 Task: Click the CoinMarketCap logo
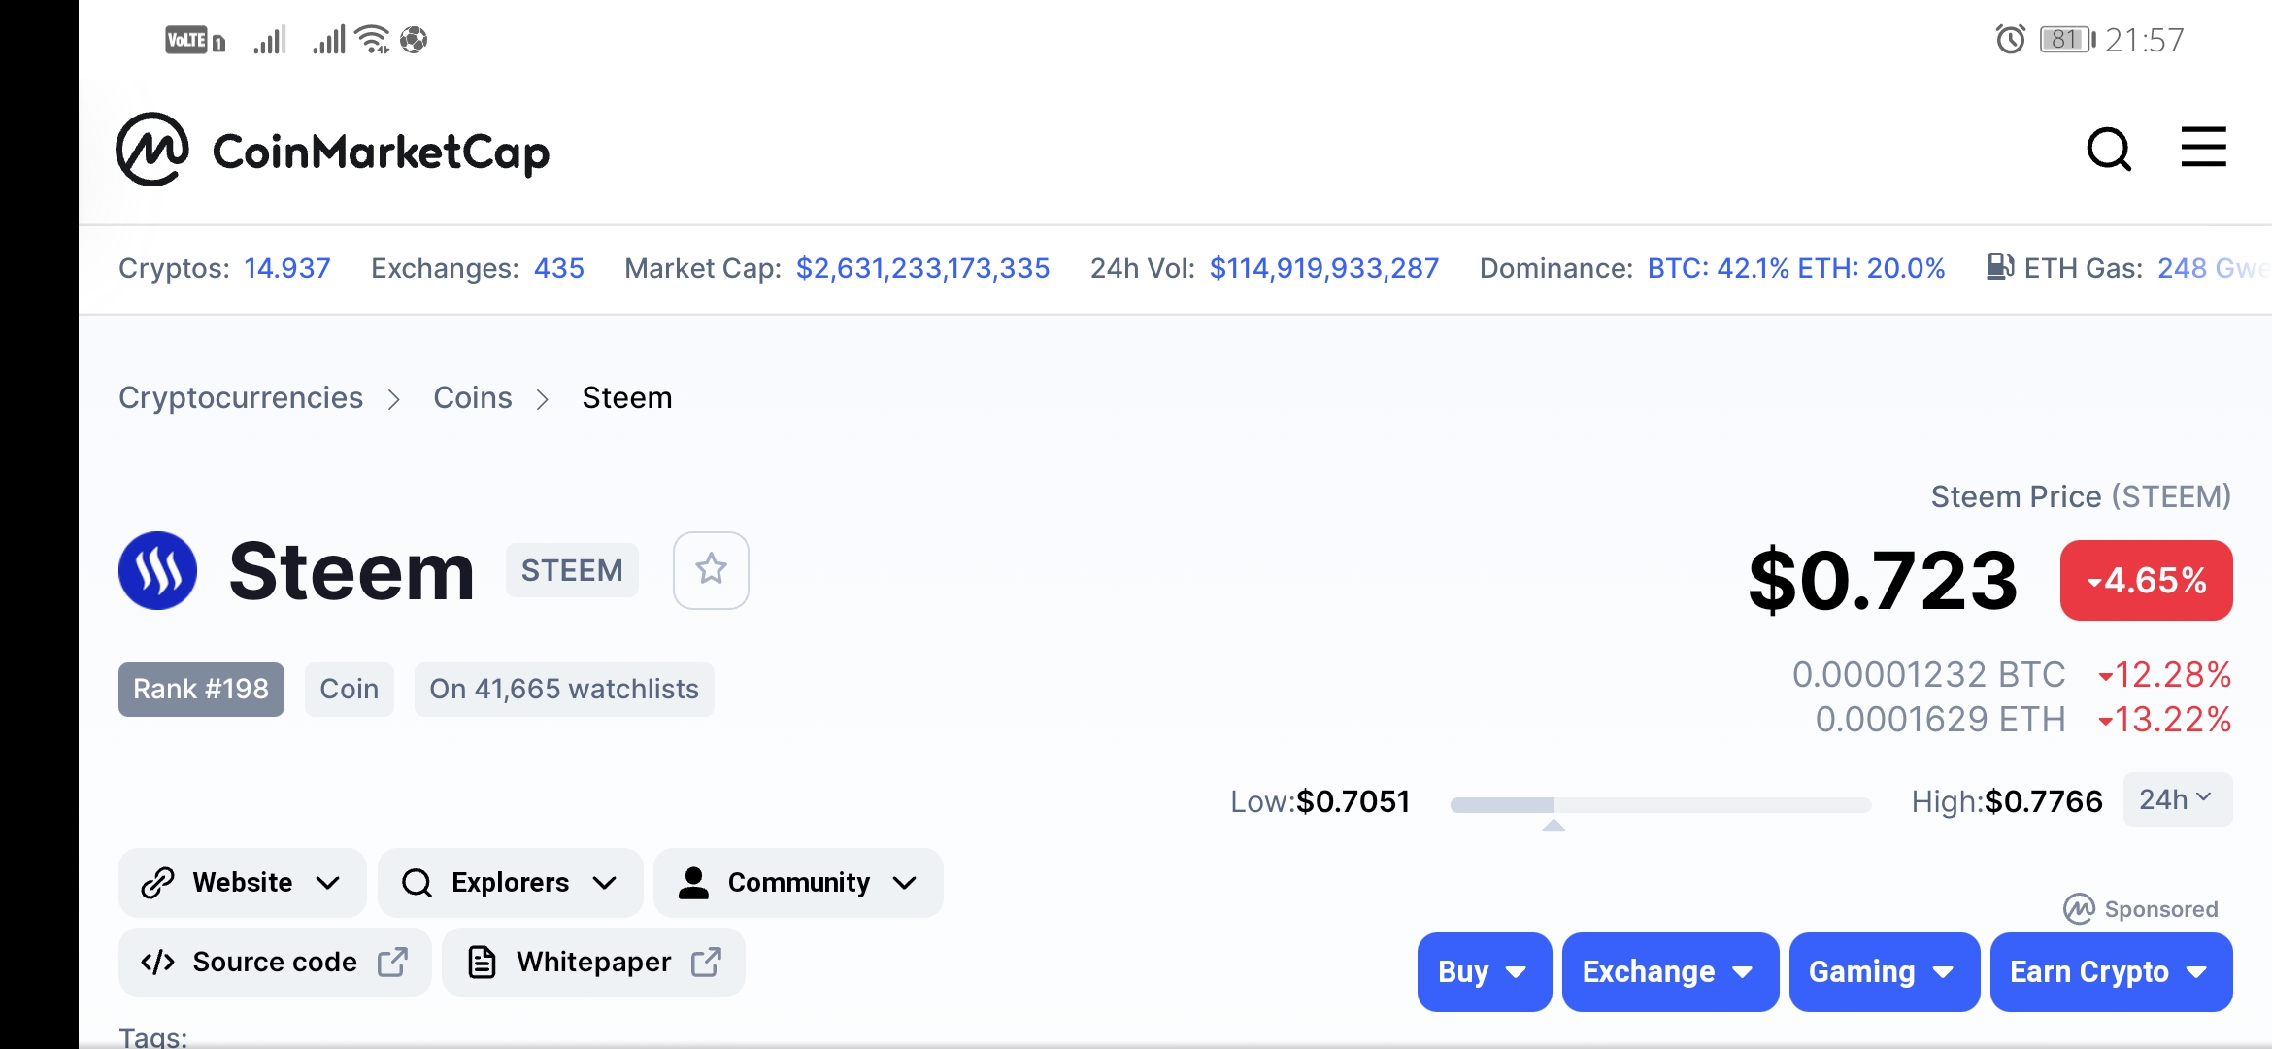332,150
